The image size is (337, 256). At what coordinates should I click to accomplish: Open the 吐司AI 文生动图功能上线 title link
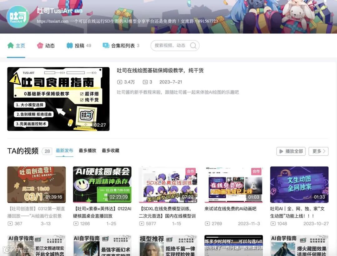(x=297, y=212)
